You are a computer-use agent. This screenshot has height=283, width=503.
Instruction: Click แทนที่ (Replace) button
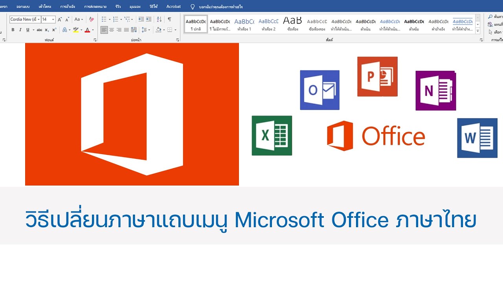coord(496,24)
